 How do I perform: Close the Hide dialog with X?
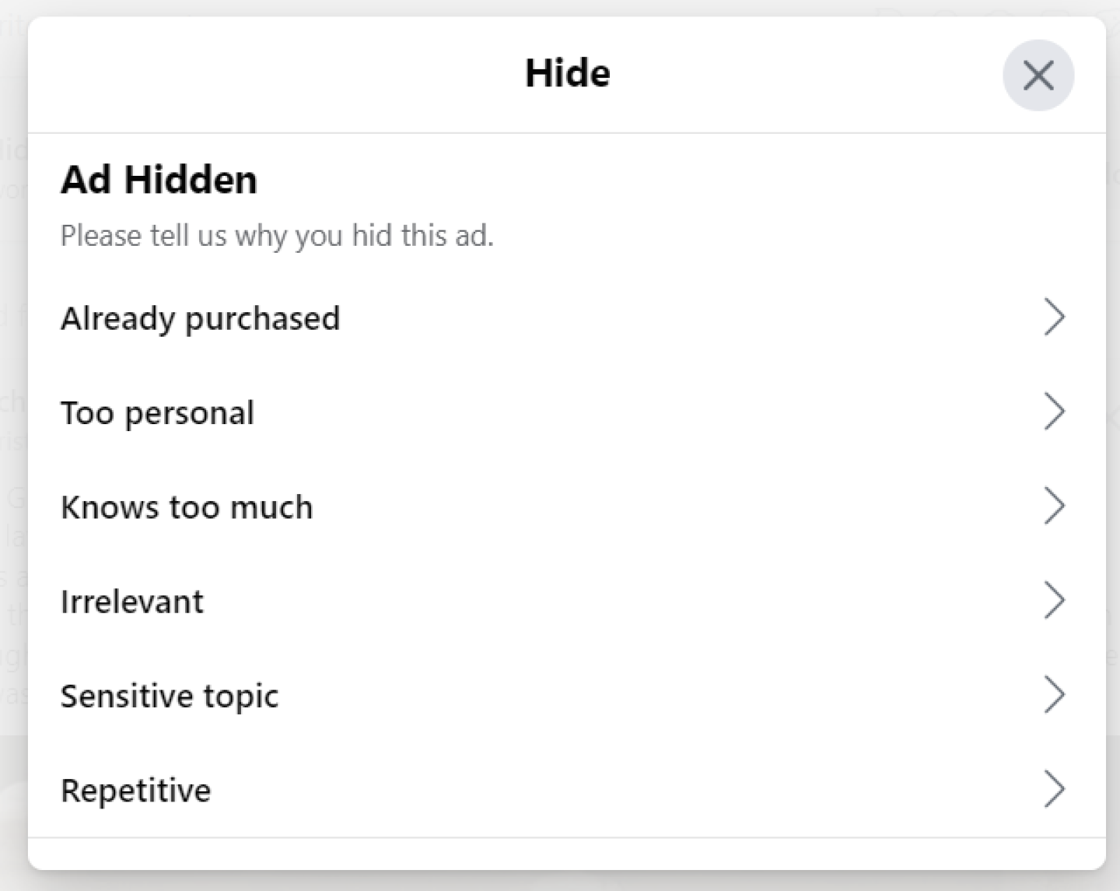pyautogui.click(x=1038, y=75)
